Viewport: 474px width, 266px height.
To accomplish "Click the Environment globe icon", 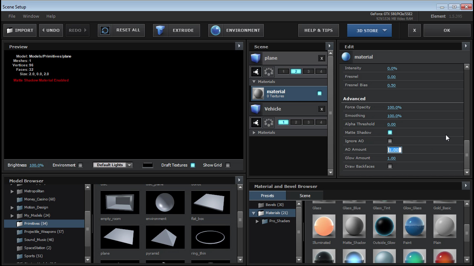I will tap(216, 30).
